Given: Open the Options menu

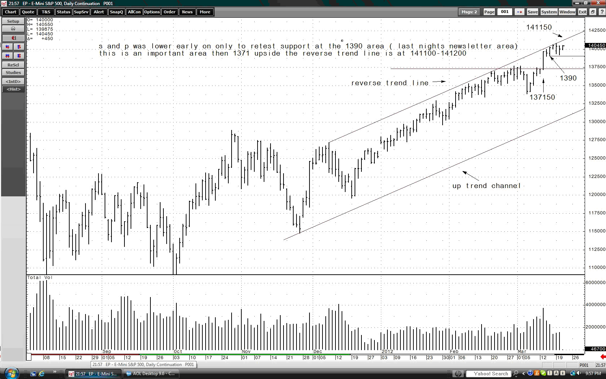Looking at the screenshot, I should point(152,12).
